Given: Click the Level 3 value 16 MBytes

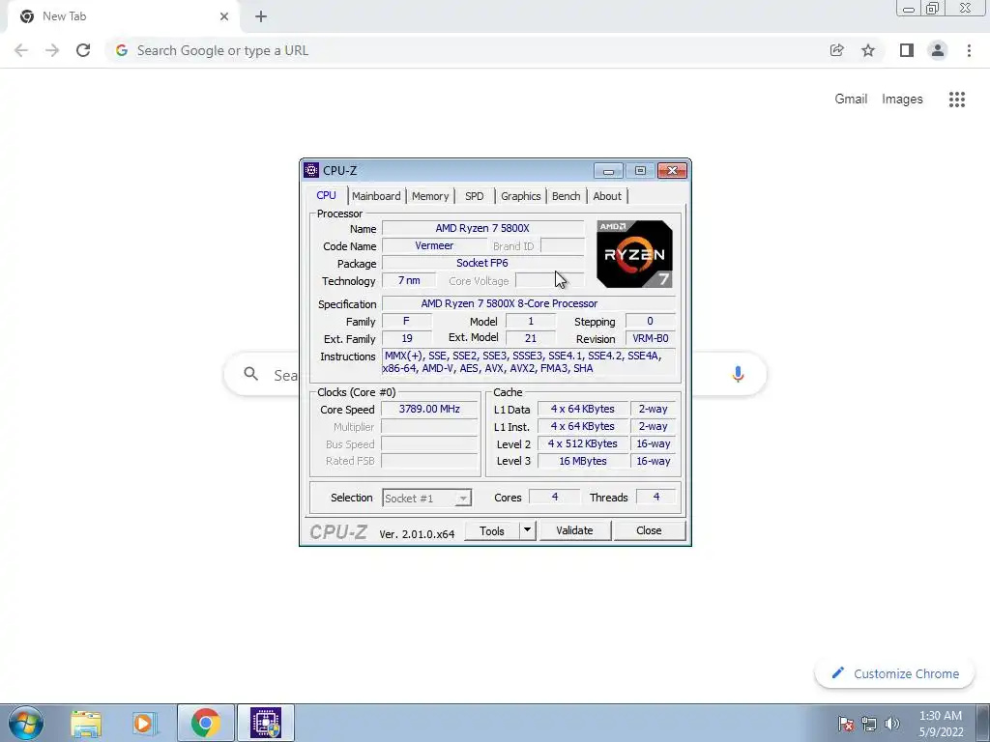Looking at the screenshot, I should click(x=583, y=461).
